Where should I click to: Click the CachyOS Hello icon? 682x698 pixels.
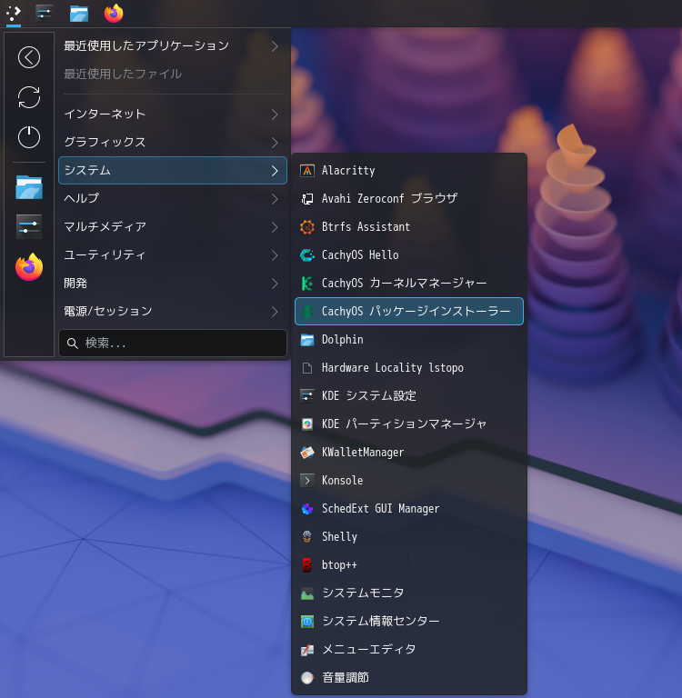click(x=307, y=255)
